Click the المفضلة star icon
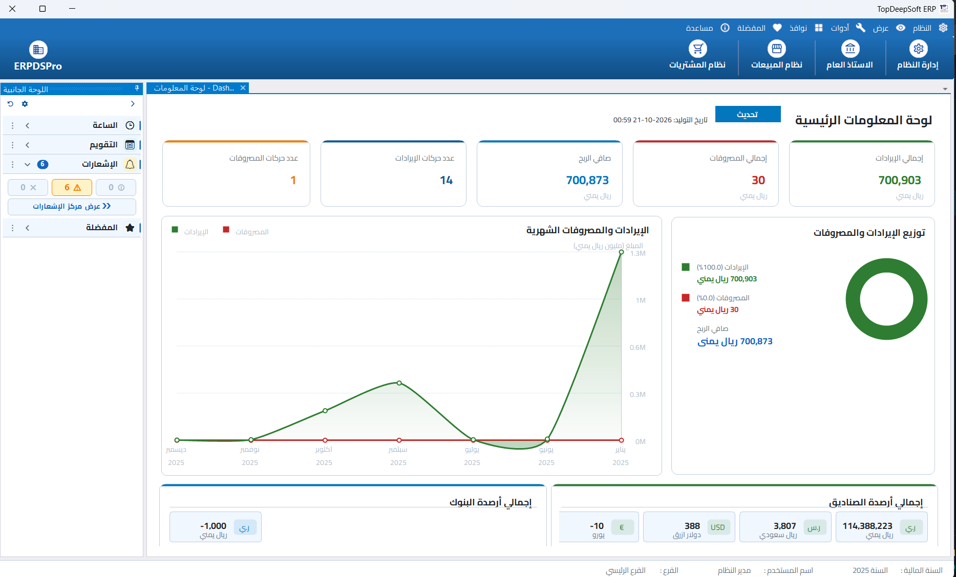 130,228
